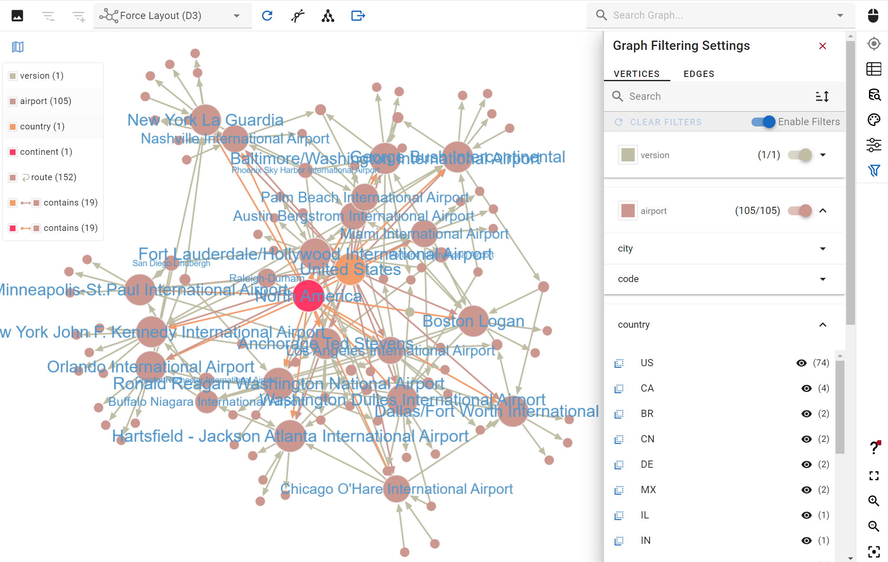Select the node settings/appearance icon
The width and height of the screenshot is (888, 562).
[x=874, y=120]
